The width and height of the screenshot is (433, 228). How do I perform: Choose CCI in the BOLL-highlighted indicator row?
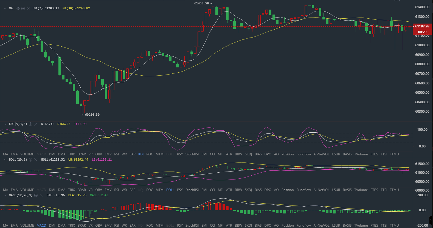click(212, 190)
